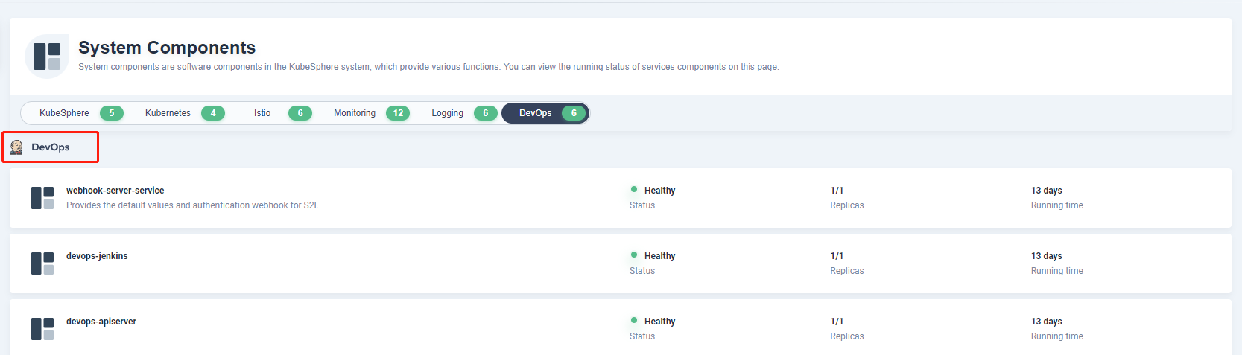Click 13 days running time of devops-apiserver
Image resolution: width=1242 pixels, height=355 pixels.
tap(1047, 322)
